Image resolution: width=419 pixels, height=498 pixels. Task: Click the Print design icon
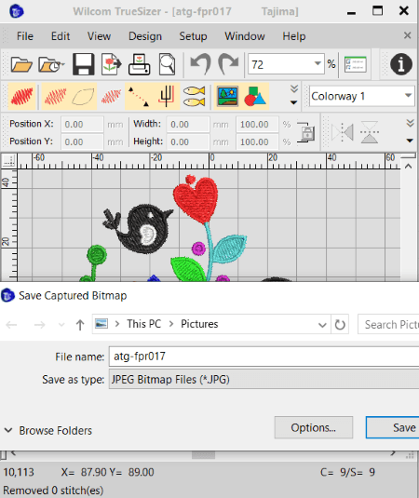139,64
